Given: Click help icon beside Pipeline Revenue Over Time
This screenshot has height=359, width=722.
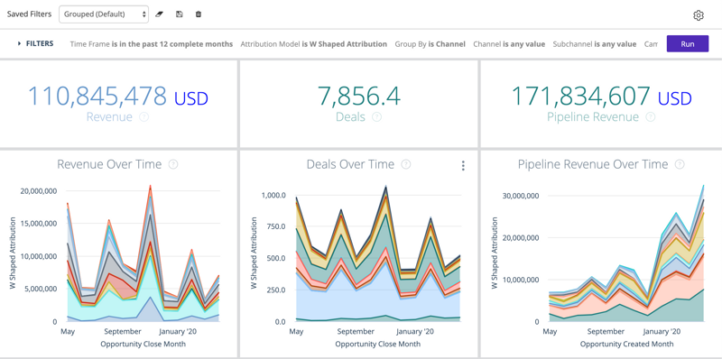Looking at the screenshot, I should tap(680, 164).
